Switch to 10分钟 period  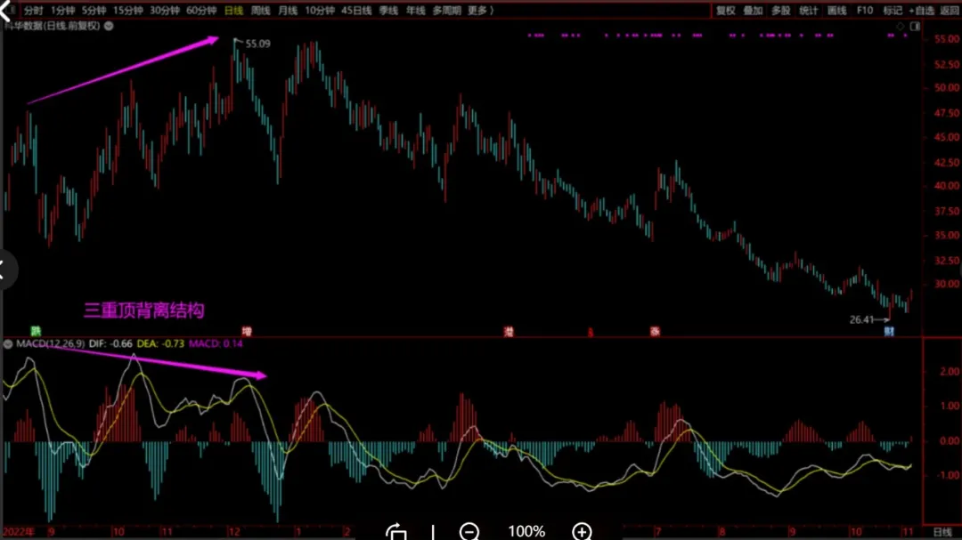tap(320, 11)
